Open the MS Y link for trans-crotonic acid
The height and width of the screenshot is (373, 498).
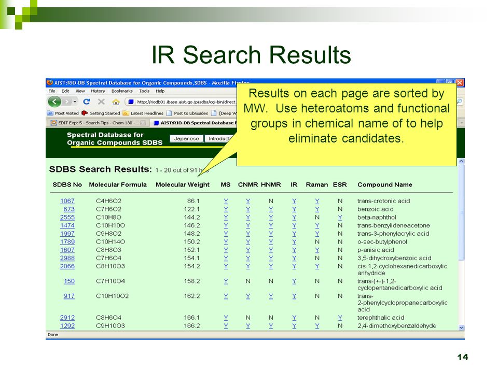(x=226, y=201)
